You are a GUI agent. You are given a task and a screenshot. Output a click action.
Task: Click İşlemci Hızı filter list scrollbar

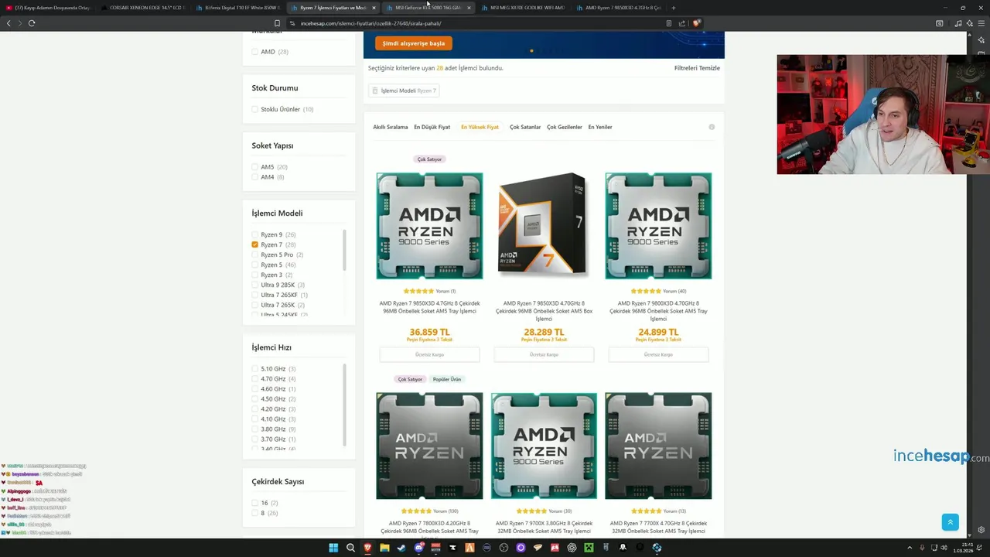344,405
